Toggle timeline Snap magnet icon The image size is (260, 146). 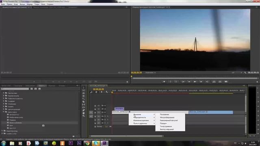[96, 92]
